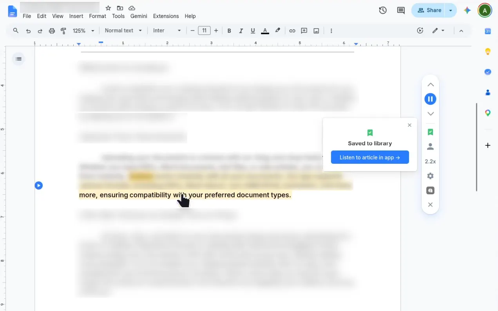Open the Tools menu

tap(118, 16)
